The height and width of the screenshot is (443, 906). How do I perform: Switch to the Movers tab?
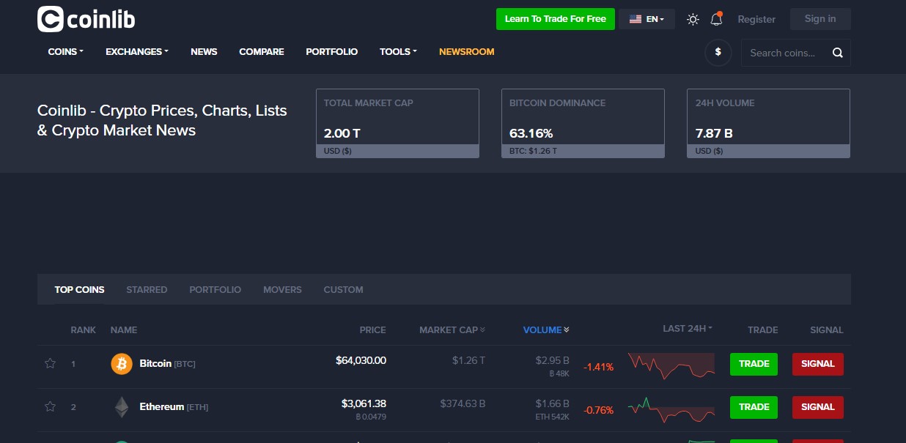tap(282, 290)
